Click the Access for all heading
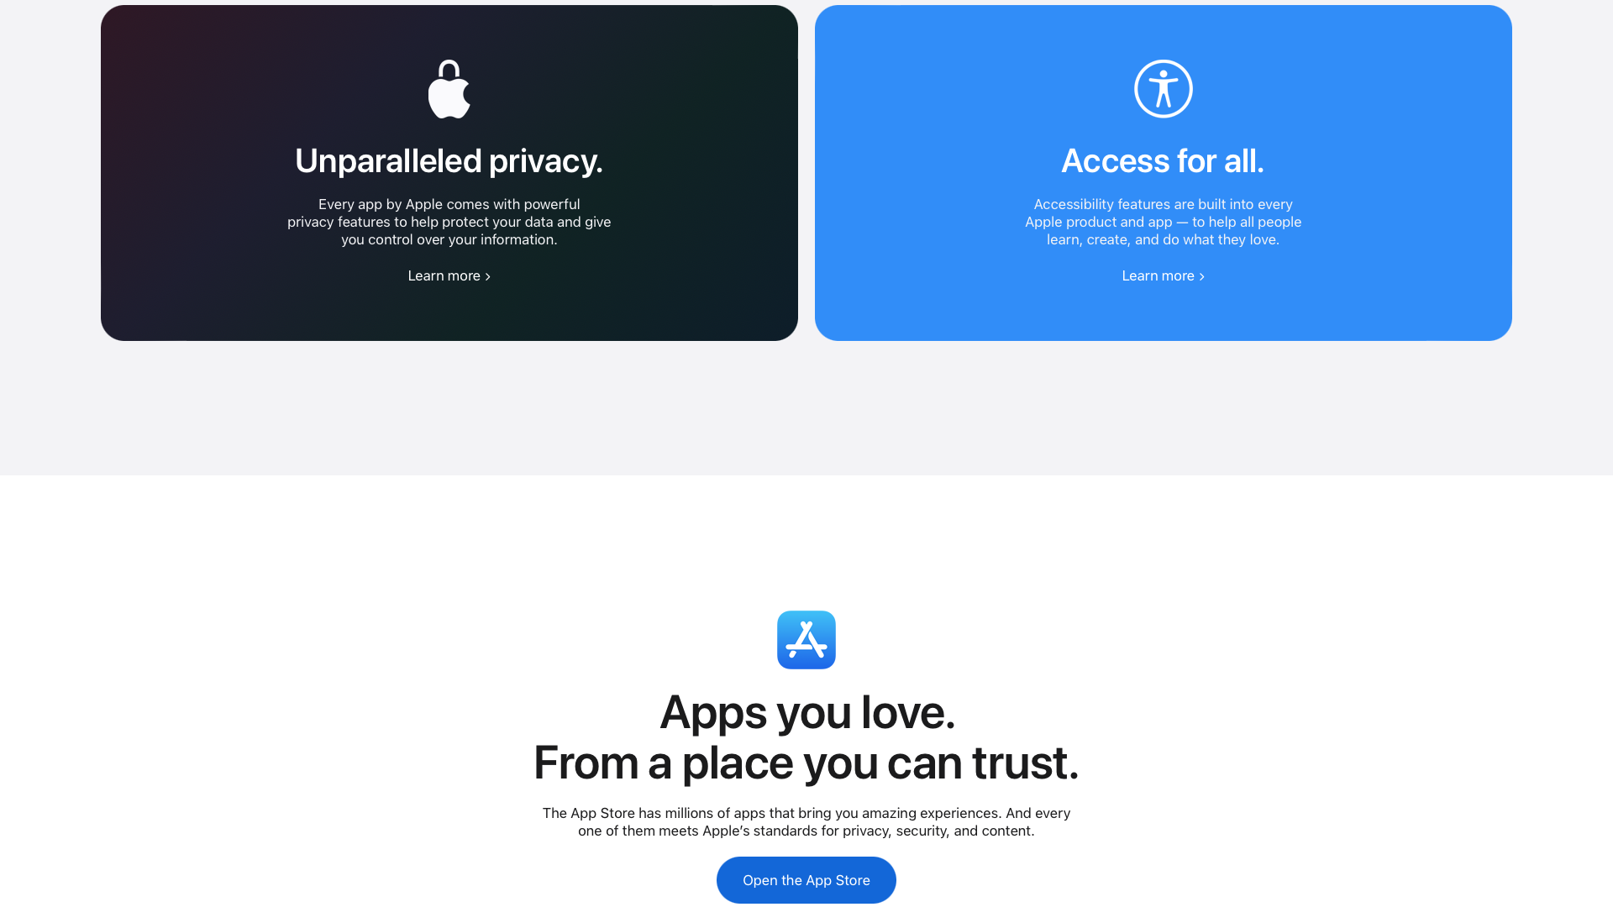This screenshot has height=907, width=1613. (1163, 160)
